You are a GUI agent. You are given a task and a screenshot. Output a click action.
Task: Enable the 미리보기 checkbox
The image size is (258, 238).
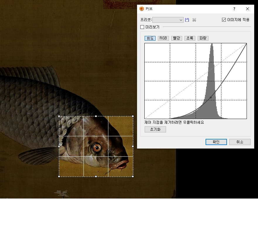[142, 27]
